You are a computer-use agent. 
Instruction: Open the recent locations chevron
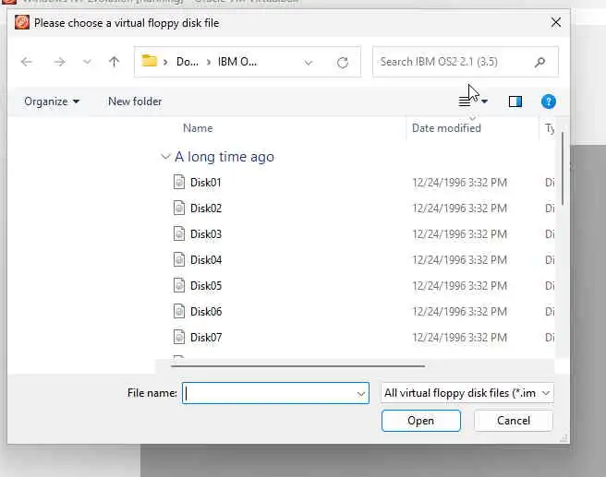pos(88,62)
